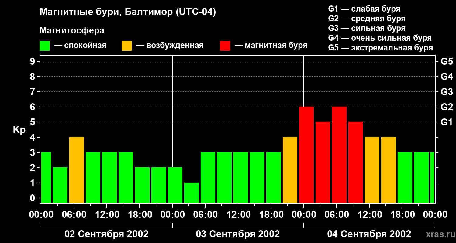Screen dimensions: 456x243
Task: Click the red 'магнитная буря' legend swatch
Action: click(x=225, y=46)
